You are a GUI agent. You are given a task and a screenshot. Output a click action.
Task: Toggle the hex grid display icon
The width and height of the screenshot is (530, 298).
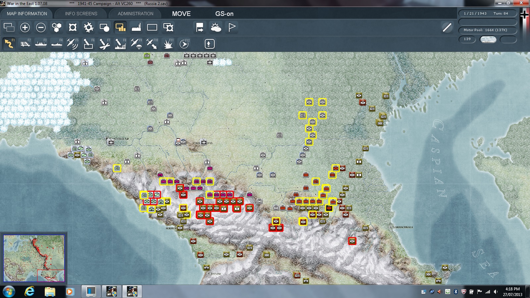(57, 27)
